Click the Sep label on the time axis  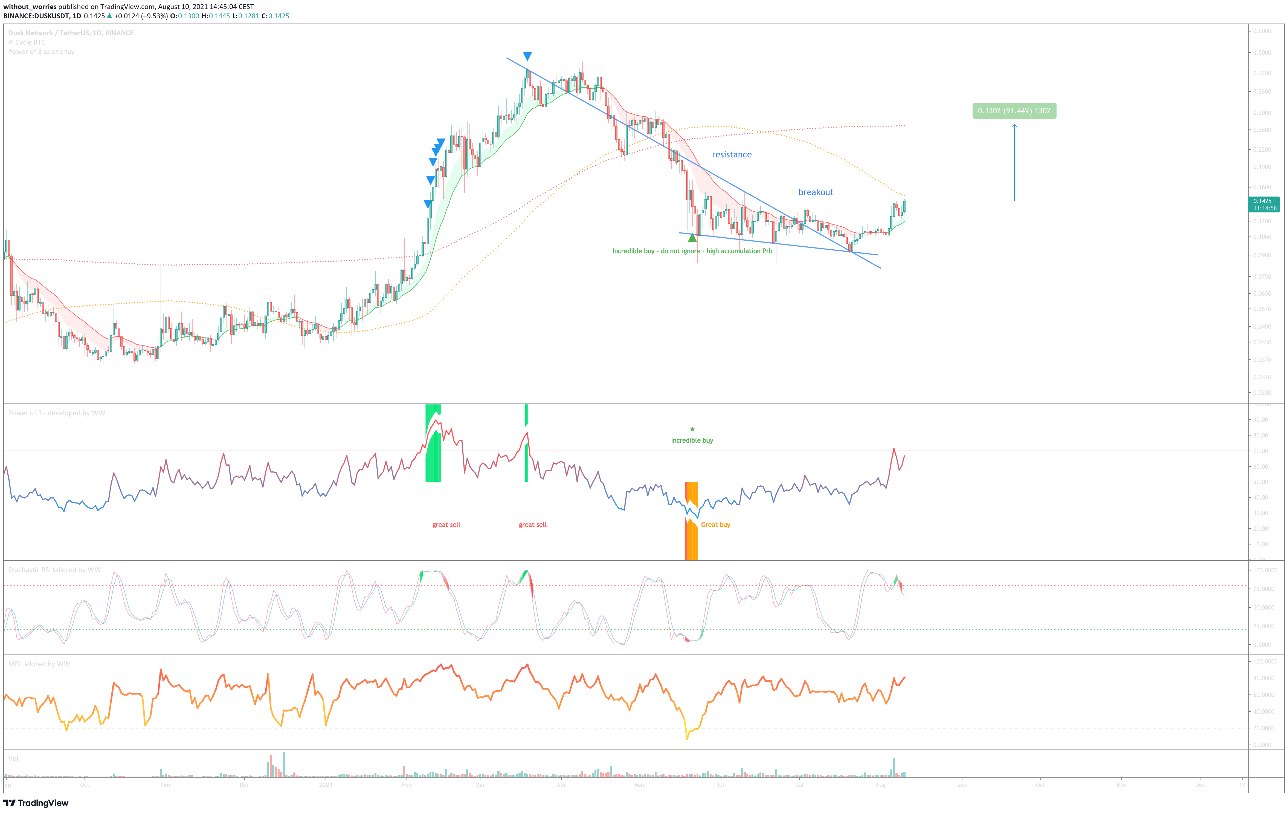(x=962, y=785)
